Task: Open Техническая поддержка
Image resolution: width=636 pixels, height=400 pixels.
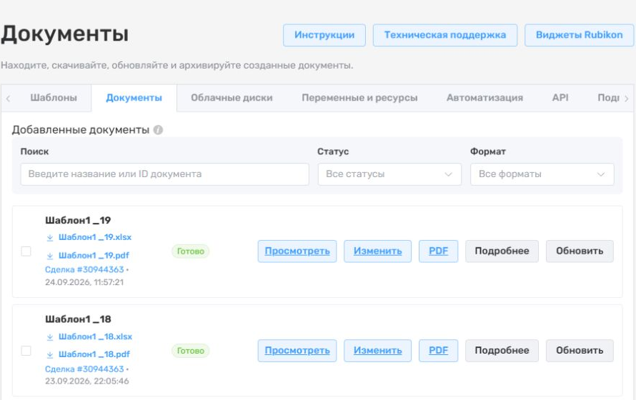Action: point(445,35)
